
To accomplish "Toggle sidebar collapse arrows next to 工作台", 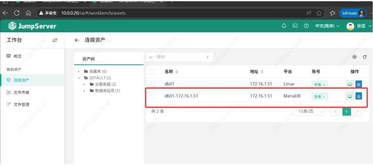I will coord(55,40).
